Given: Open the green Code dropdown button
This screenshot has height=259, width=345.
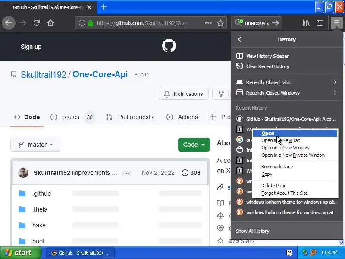Looking at the screenshot, I should pyautogui.click(x=194, y=145).
